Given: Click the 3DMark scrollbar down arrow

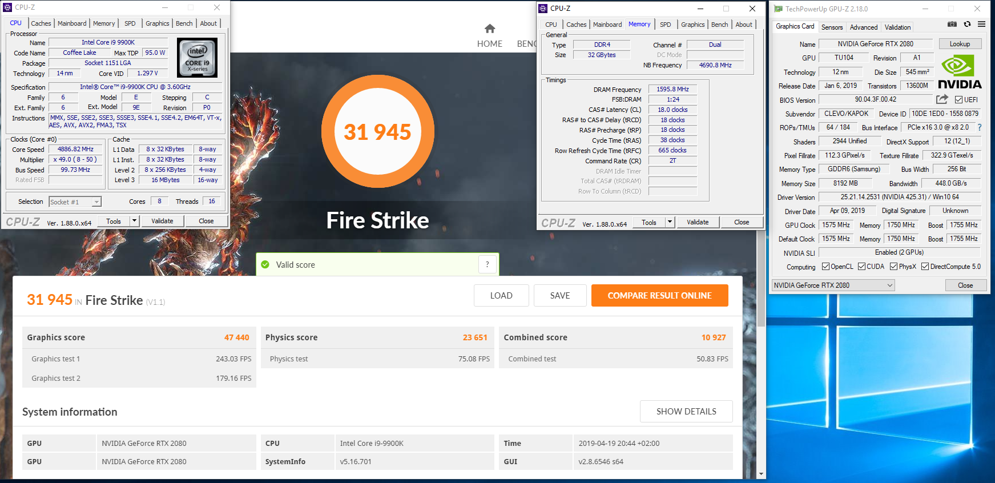Looking at the screenshot, I should click(x=761, y=474).
